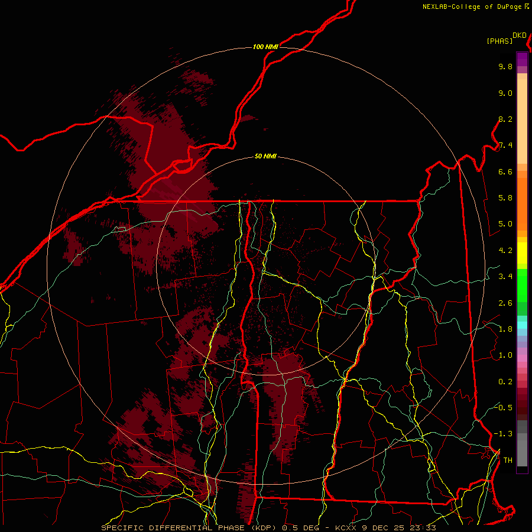Click the 2.6 legend value
This screenshot has width=532, height=532.
coord(505,303)
